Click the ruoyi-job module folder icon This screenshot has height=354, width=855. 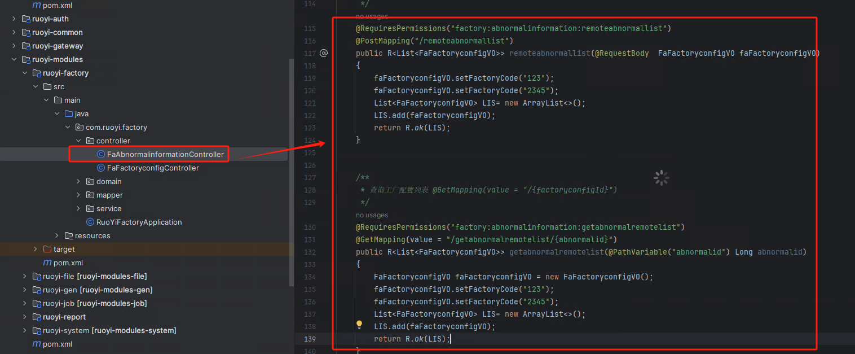[x=37, y=303]
